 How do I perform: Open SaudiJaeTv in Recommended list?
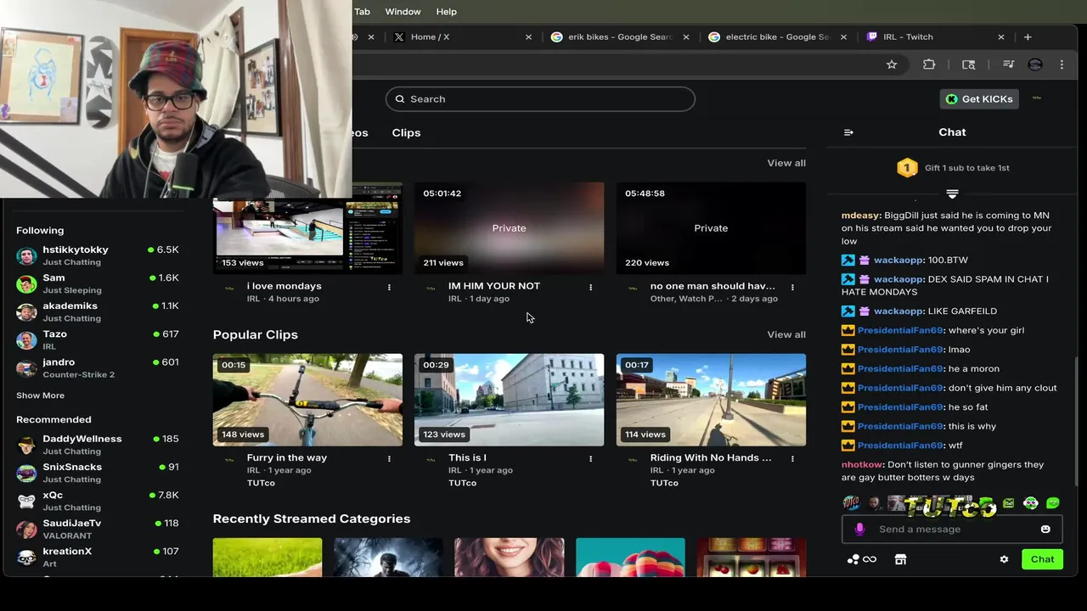click(x=98, y=529)
